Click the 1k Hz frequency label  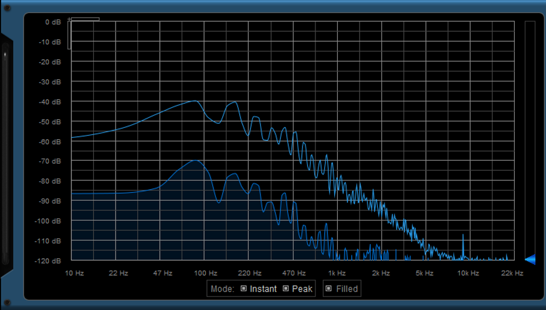tap(337, 273)
